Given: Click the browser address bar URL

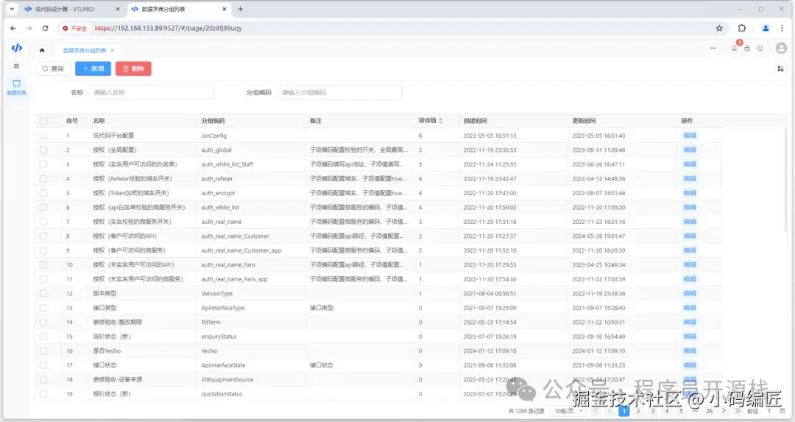Looking at the screenshot, I should [x=169, y=29].
